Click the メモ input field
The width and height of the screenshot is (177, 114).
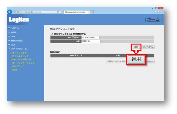pyautogui.click(x=91, y=41)
